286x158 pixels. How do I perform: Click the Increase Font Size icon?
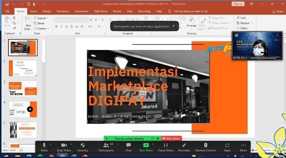click(x=91, y=20)
